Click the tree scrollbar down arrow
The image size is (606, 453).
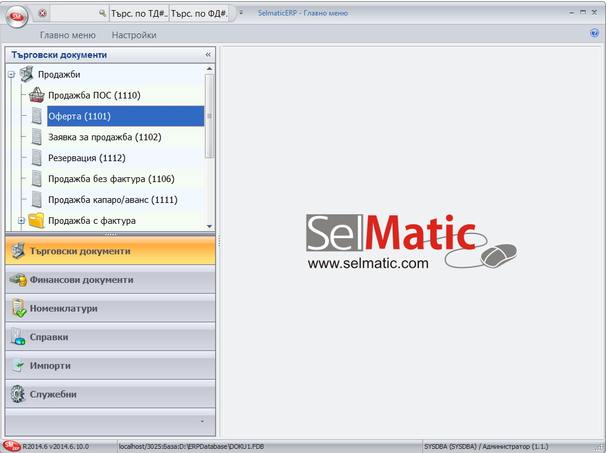[x=210, y=227]
